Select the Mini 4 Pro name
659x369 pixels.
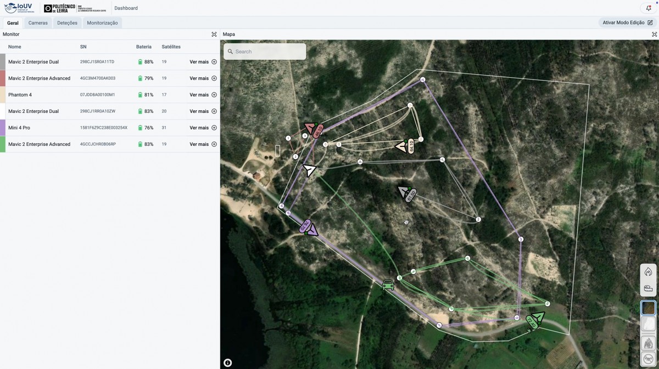tap(19, 128)
